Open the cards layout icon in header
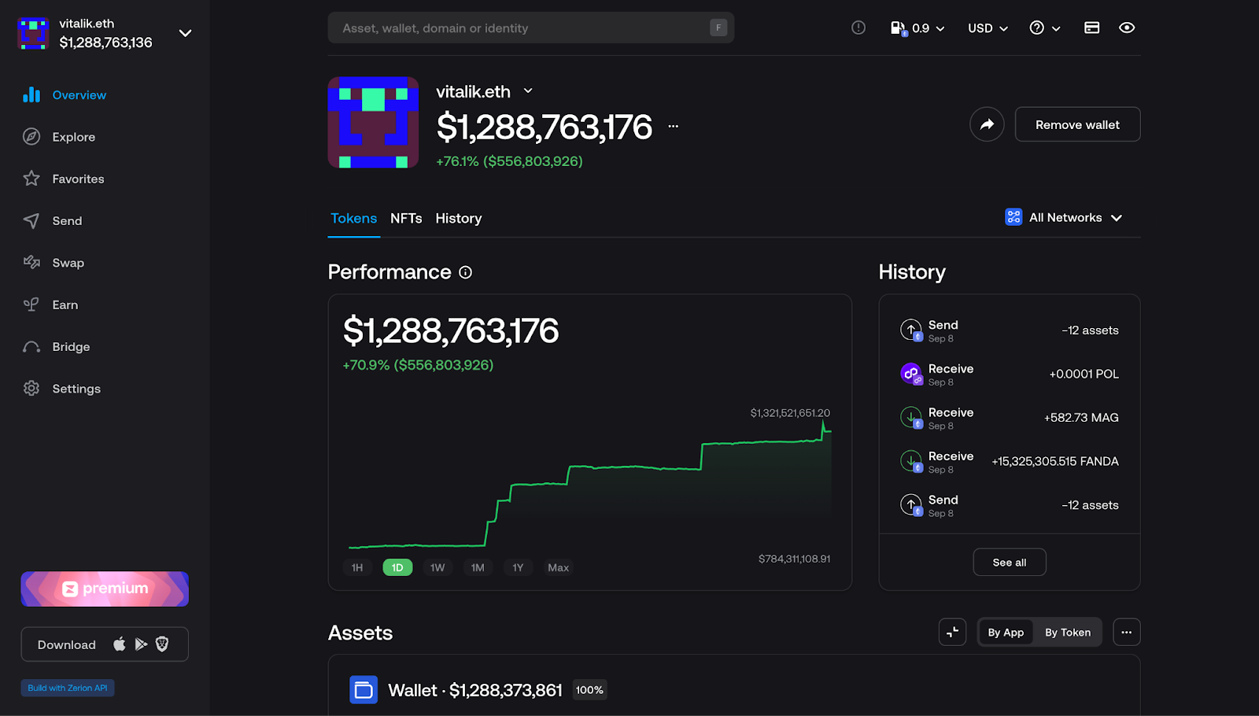This screenshot has width=1259, height=716. (1091, 28)
